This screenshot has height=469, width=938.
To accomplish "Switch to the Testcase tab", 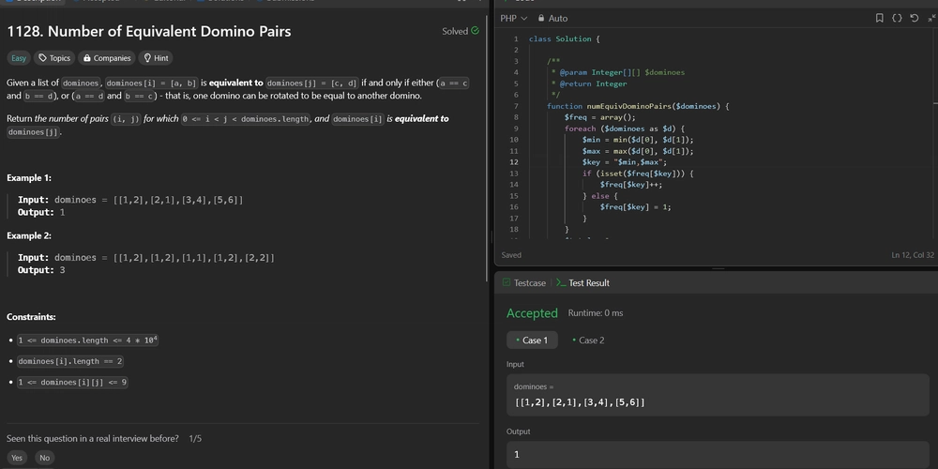I will click(x=523, y=282).
